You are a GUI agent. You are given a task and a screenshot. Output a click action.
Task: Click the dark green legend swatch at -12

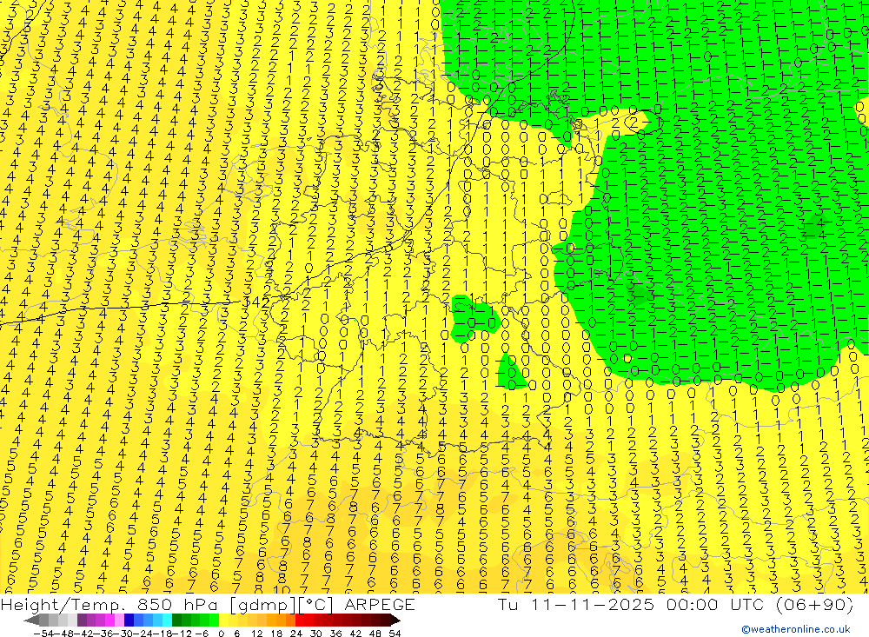[176, 620]
